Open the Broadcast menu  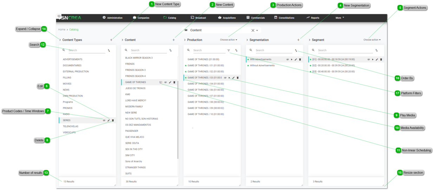pos(198,18)
